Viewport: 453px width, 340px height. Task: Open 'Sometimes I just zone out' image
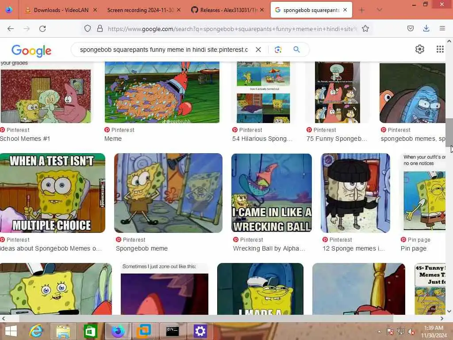(165, 289)
